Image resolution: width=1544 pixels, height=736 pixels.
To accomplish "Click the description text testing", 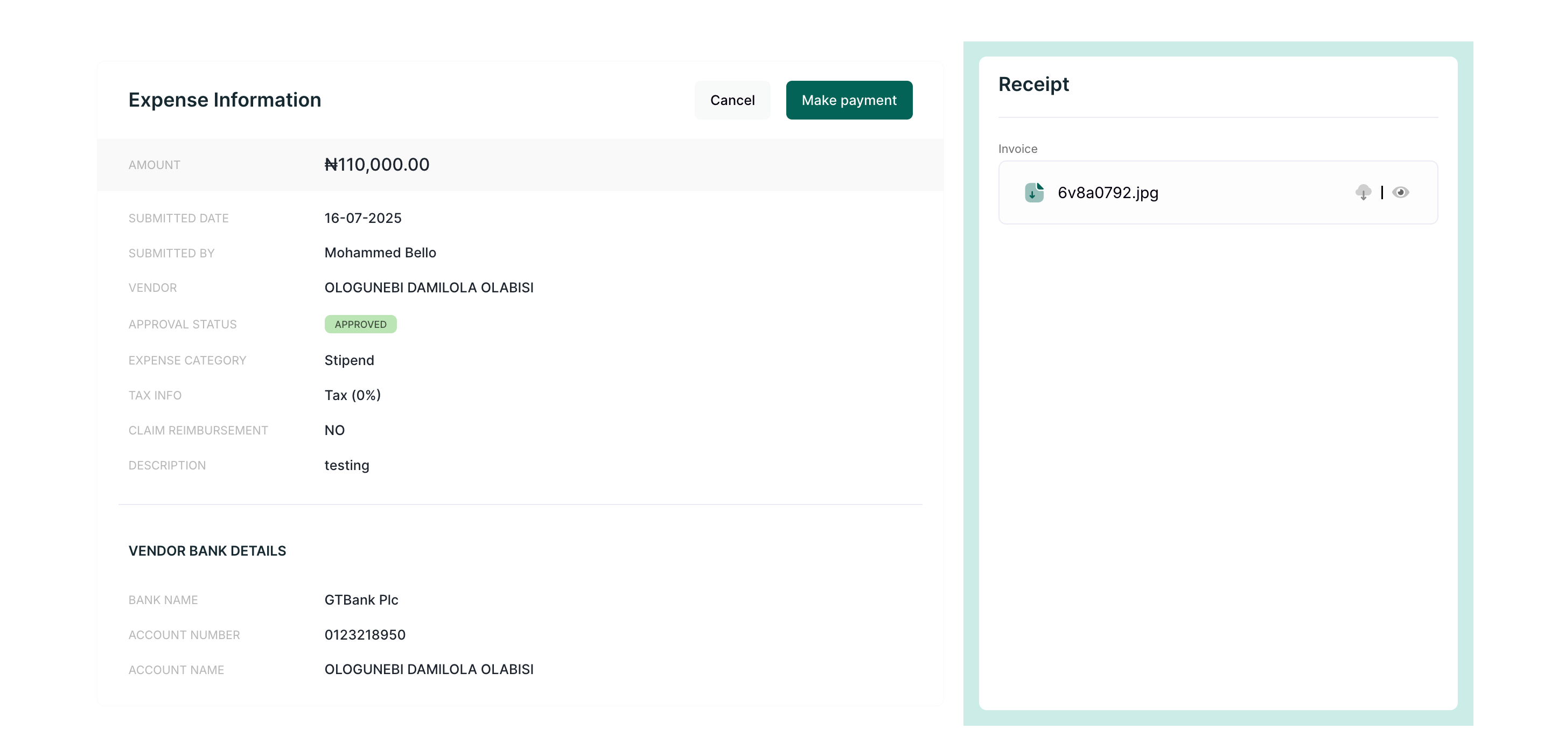I will point(346,466).
